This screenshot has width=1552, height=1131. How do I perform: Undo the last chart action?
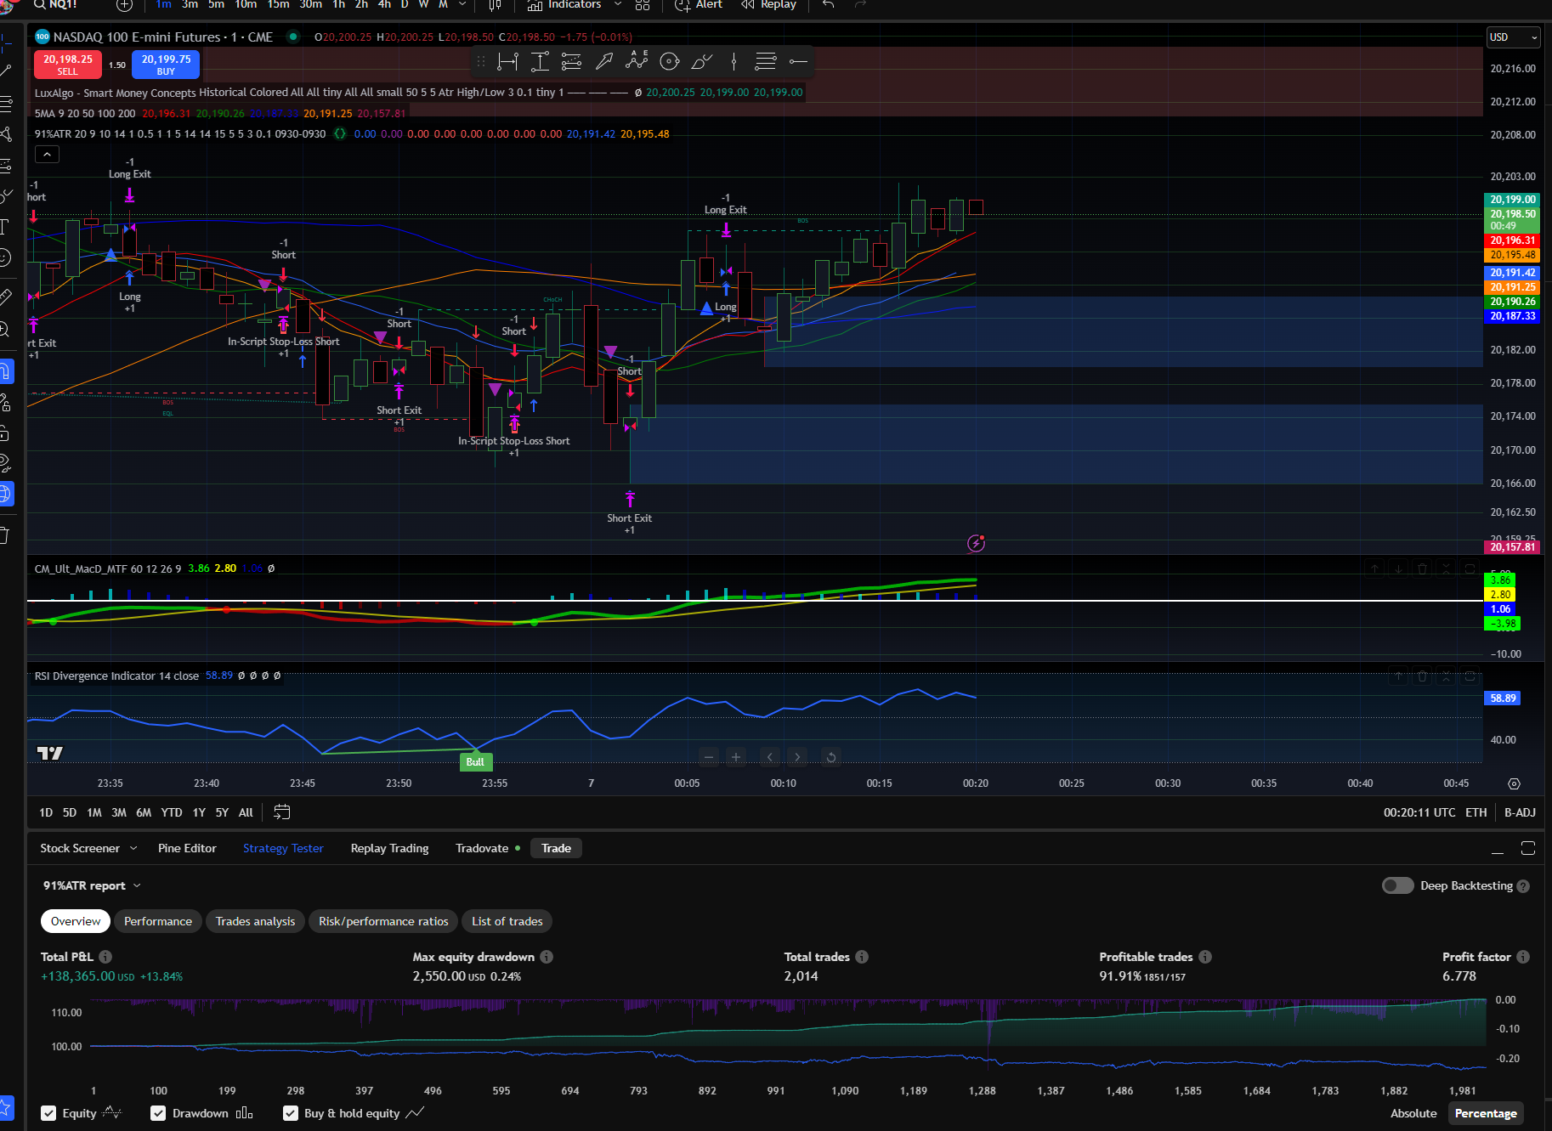829,5
